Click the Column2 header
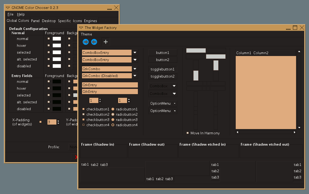Viewport: 309px width, 194px height. 274,53
